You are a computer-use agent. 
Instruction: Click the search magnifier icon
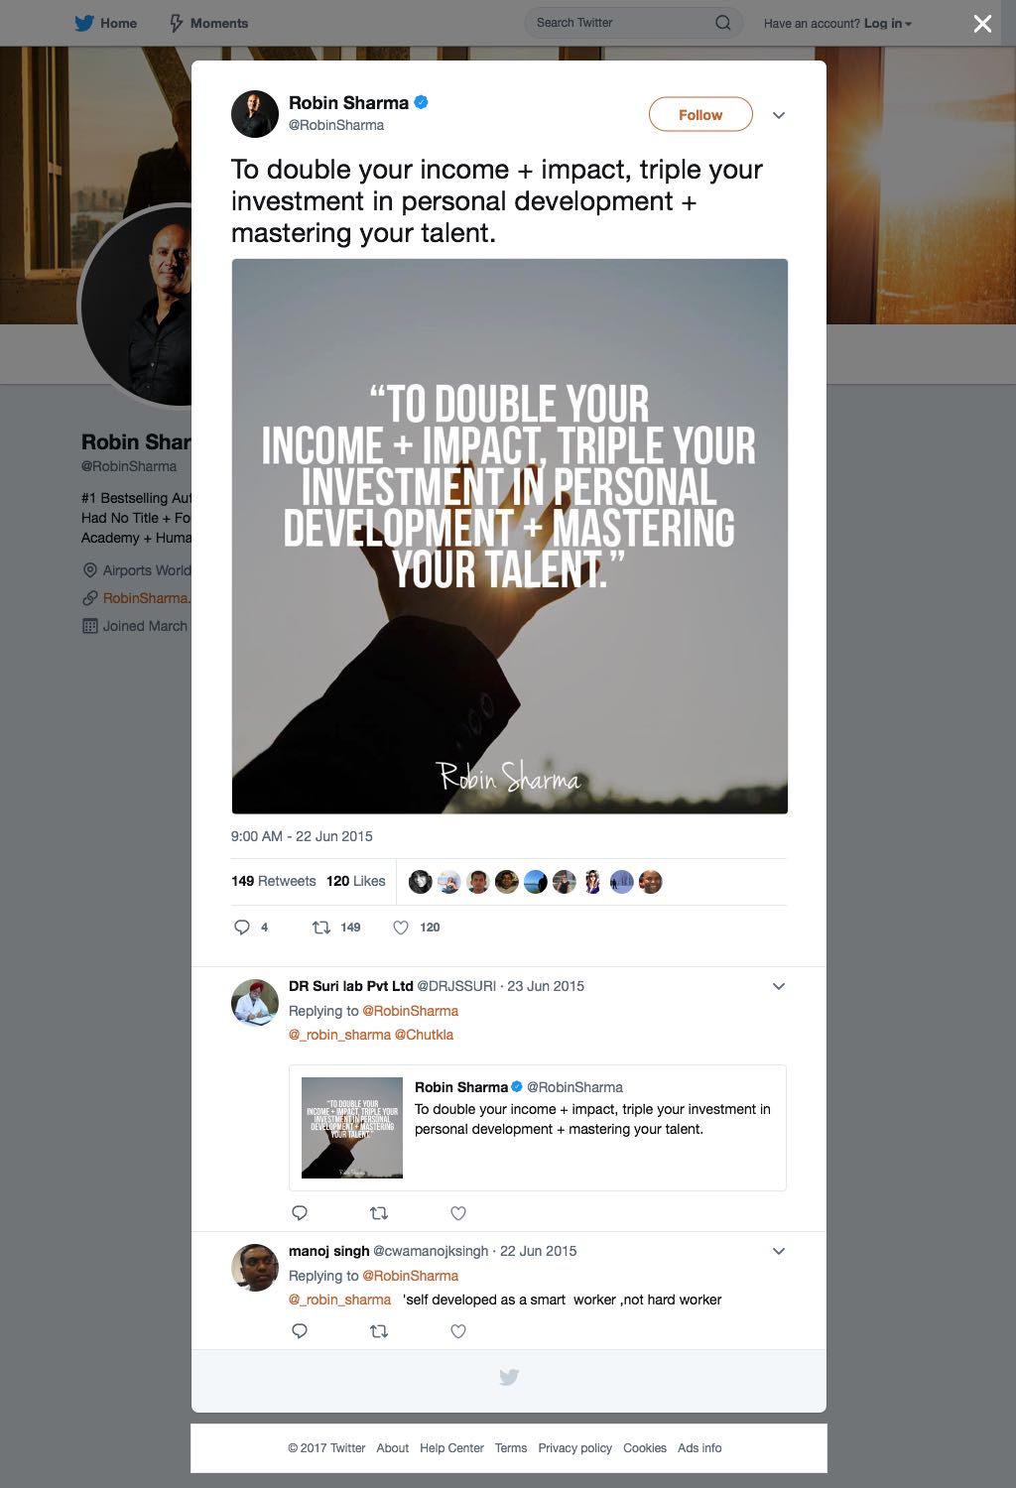[723, 23]
